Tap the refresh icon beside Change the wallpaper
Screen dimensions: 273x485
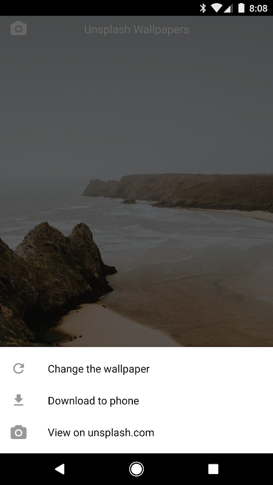[19, 369]
